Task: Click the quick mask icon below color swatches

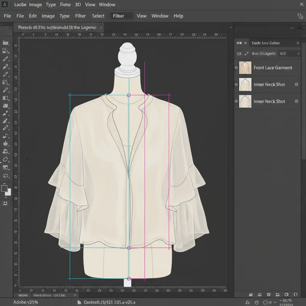Action: (5, 203)
